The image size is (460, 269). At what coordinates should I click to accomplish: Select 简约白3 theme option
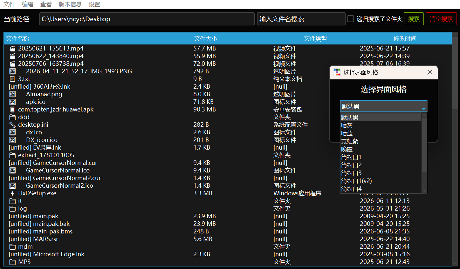381,173
